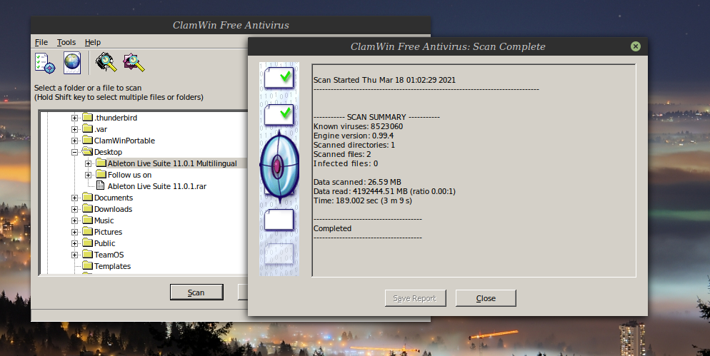710x356 pixels.
Task: Expand the ClamWinPortable folder node
Action: (74, 141)
